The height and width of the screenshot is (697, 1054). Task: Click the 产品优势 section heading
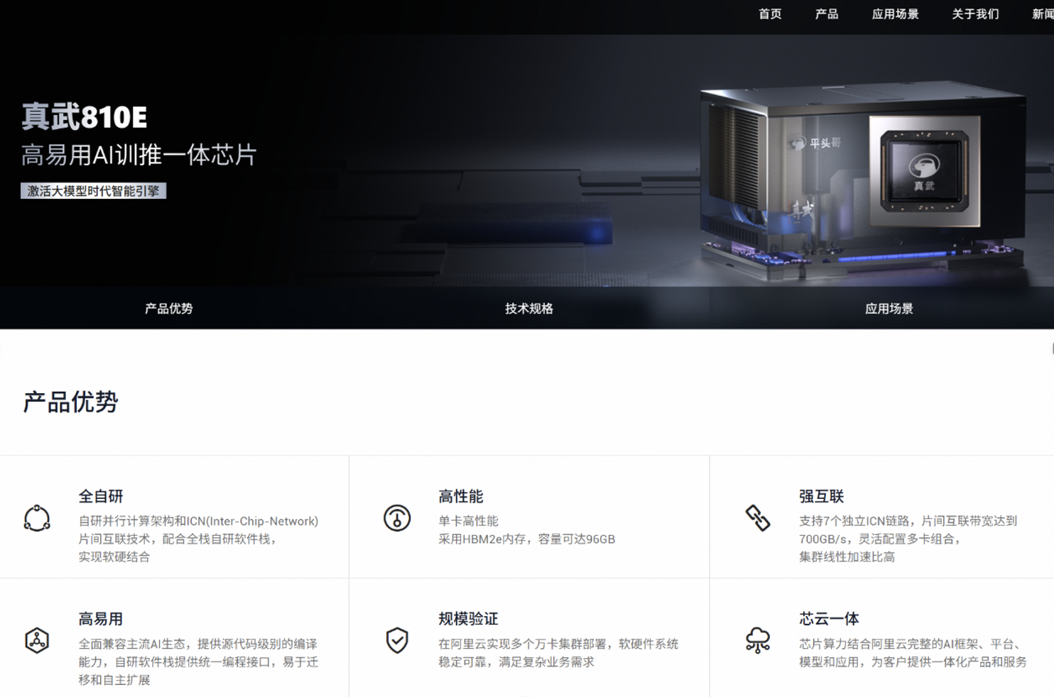coord(70,402)
